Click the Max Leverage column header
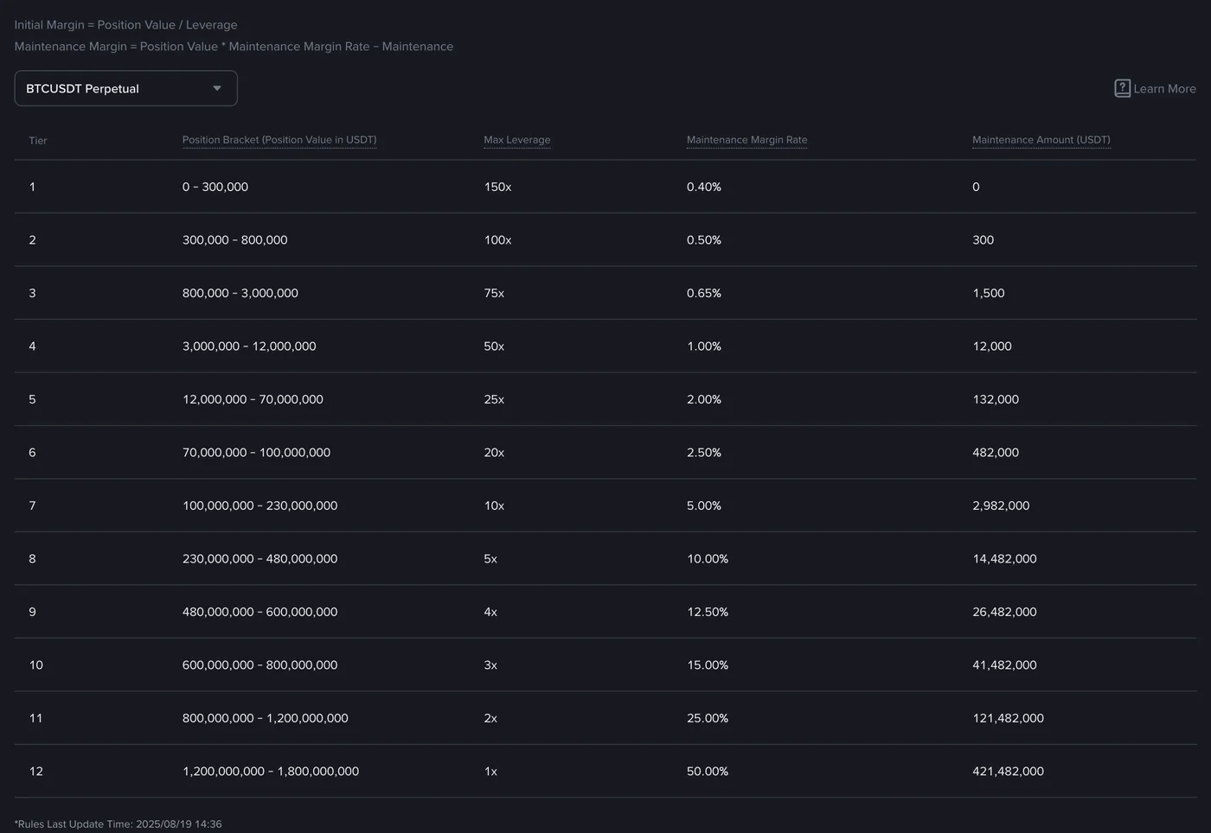Screen dimensions: 1211x833 (x=517, y=140)
